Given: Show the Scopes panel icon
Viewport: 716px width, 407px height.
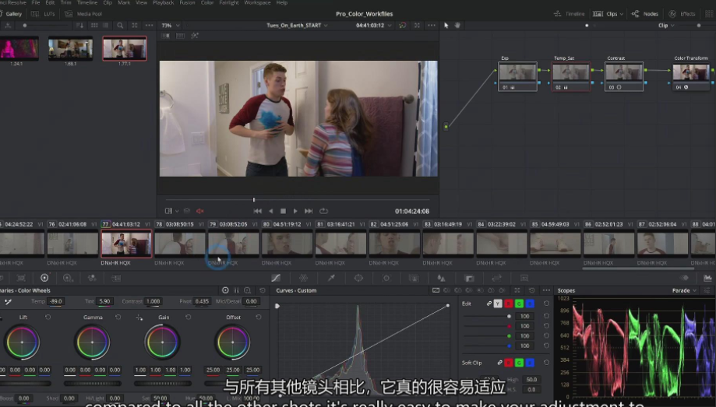Looking at the screenshot, I should 707,278.
